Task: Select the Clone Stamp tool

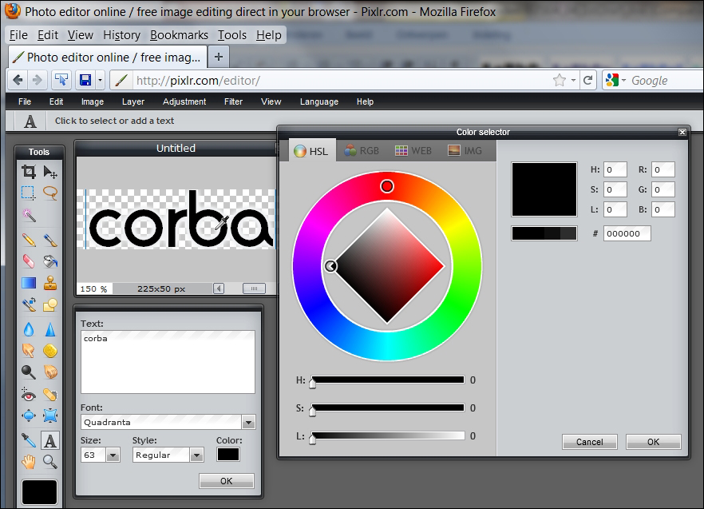Action: (x=50, y=283)
